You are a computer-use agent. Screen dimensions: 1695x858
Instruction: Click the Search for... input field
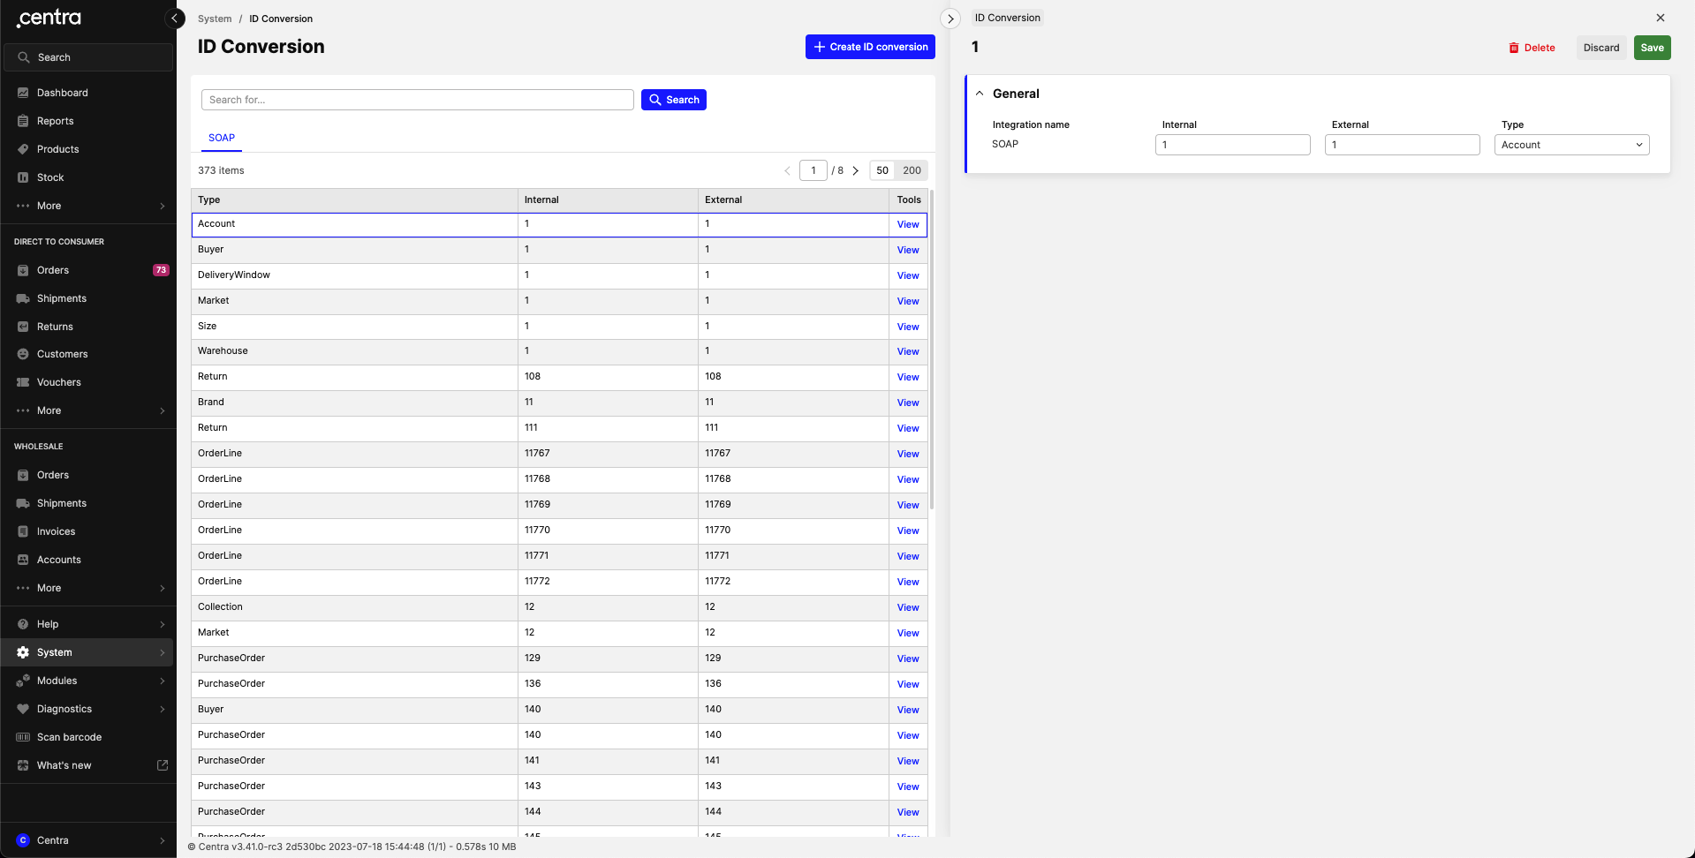[x=417, y=100]
